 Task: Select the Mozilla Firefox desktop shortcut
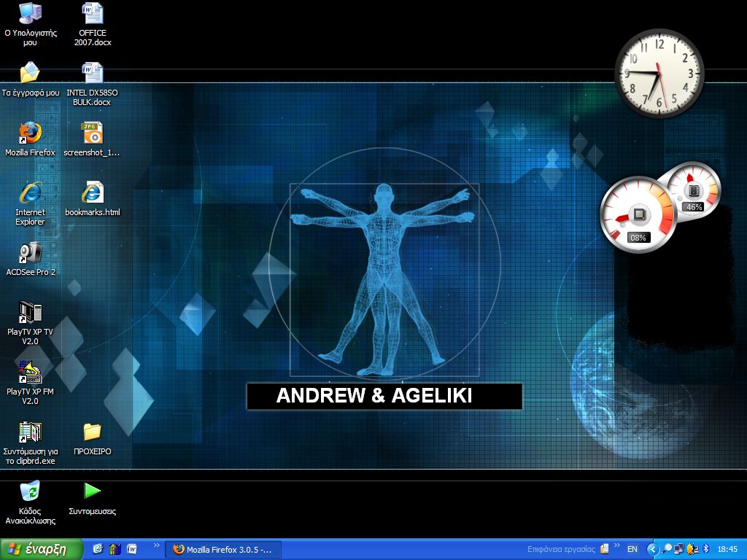30,139
